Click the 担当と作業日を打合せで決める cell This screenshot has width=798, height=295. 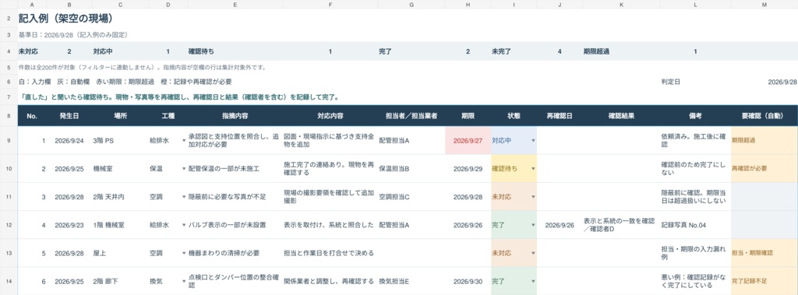(330, 253)
